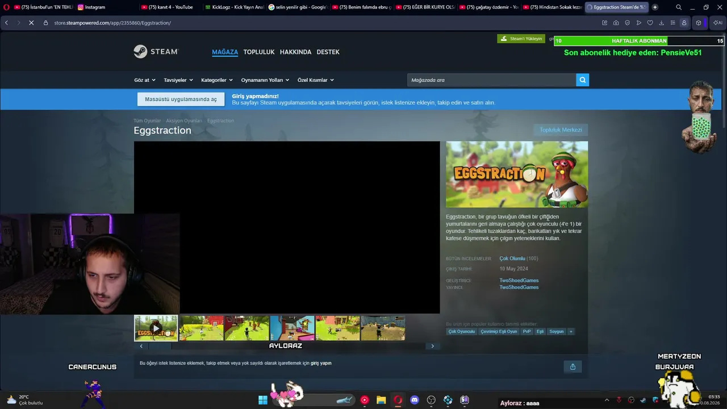The height and width of the screenshot is (409, 727).
Task: Click the giriş yapın link
Action: pyautogui.click(x=321, y=363)
